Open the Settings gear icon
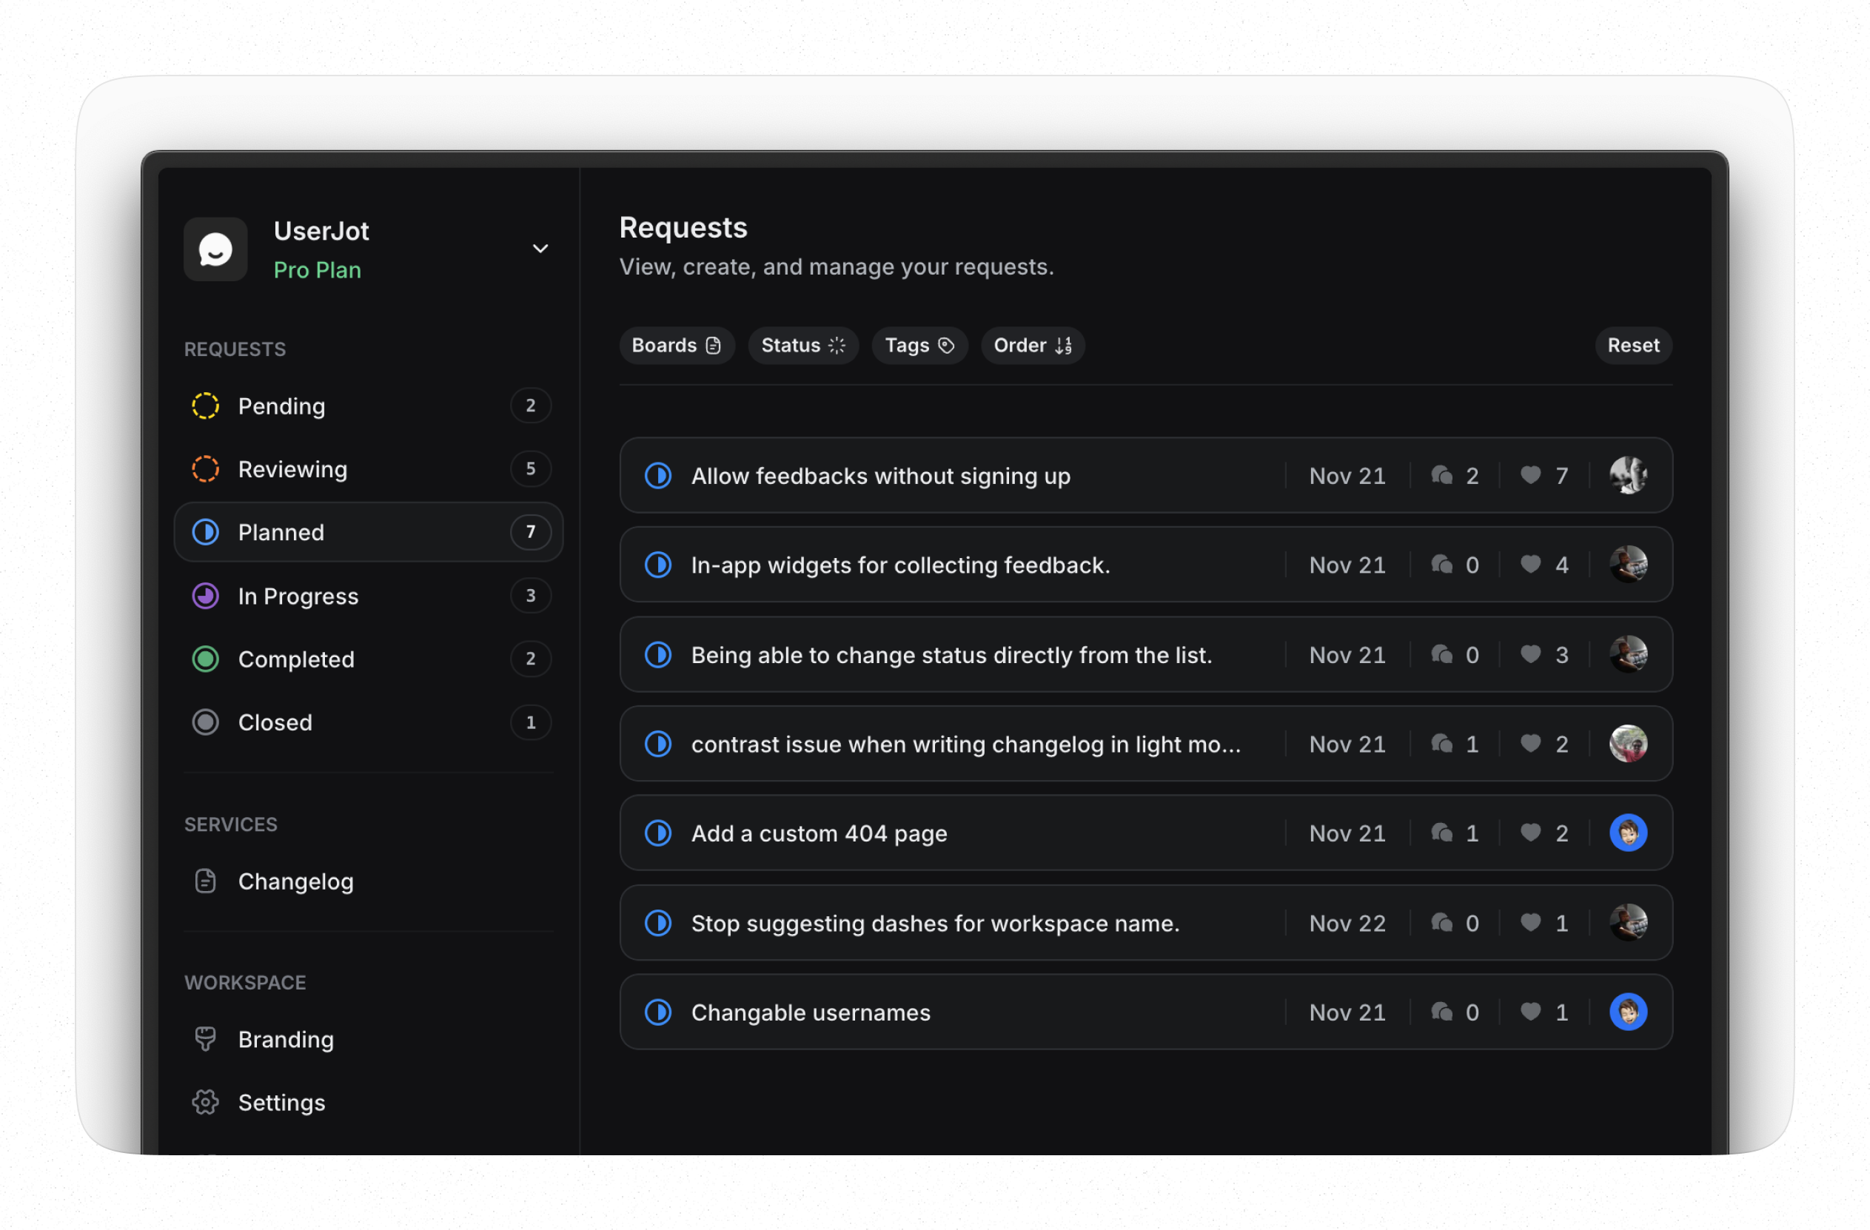The width and height of the screenshot is (1870, 1230). tap(205, 1102)
